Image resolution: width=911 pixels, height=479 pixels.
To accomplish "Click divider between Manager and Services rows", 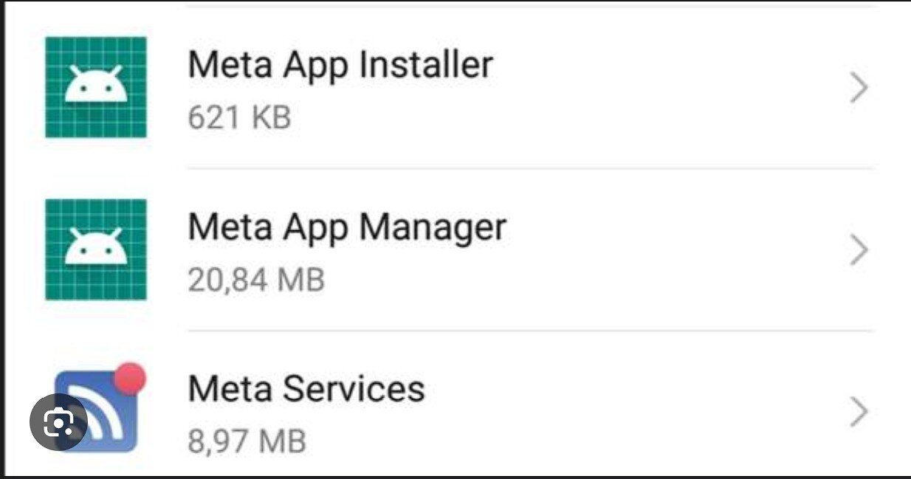I will click(530, 331).
